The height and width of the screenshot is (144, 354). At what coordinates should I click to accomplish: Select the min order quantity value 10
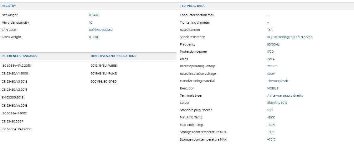[x=91, y=23]
